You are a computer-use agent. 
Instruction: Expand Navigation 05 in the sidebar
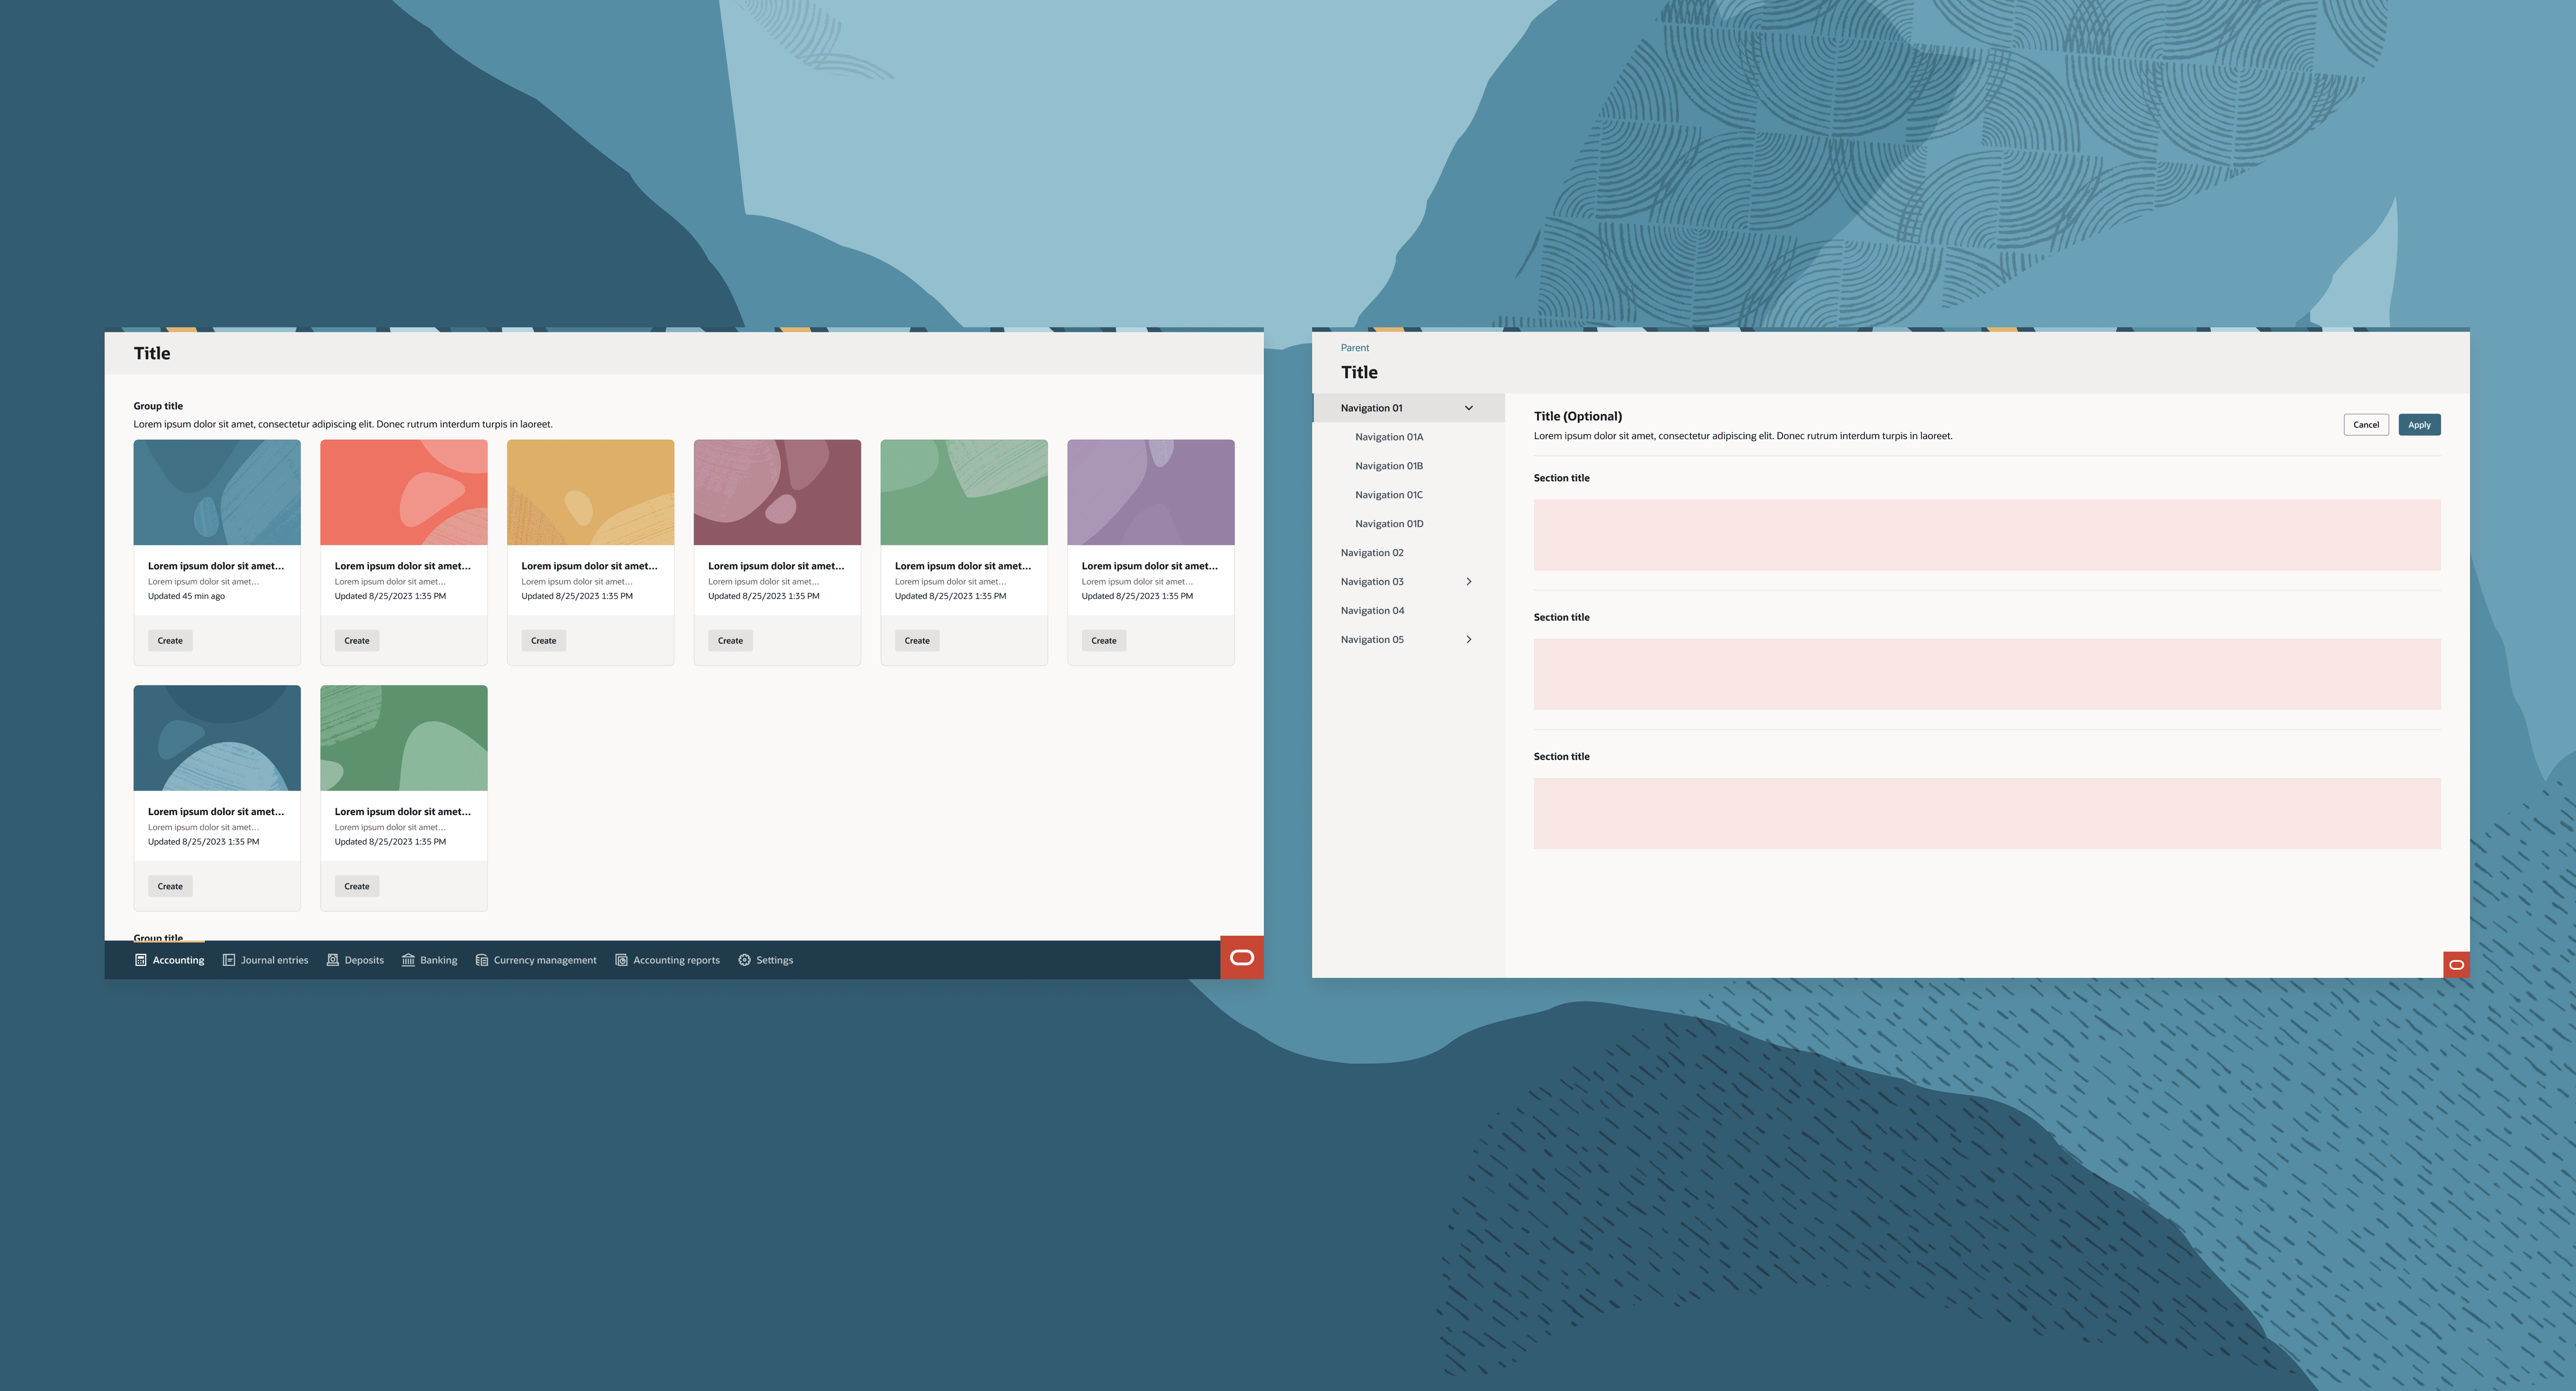point(1469,639)
